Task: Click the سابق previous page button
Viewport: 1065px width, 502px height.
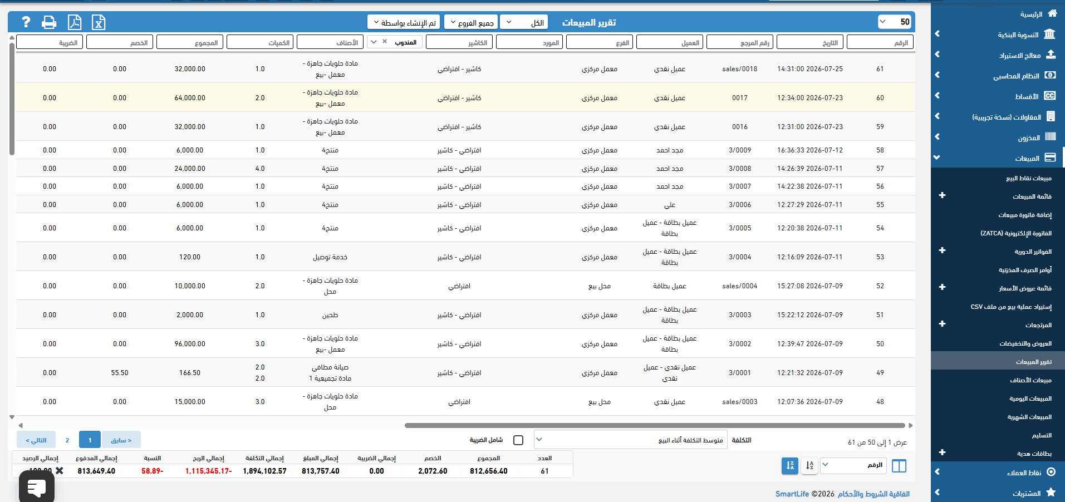Action: pyautogui.click(x=121, y=440)
